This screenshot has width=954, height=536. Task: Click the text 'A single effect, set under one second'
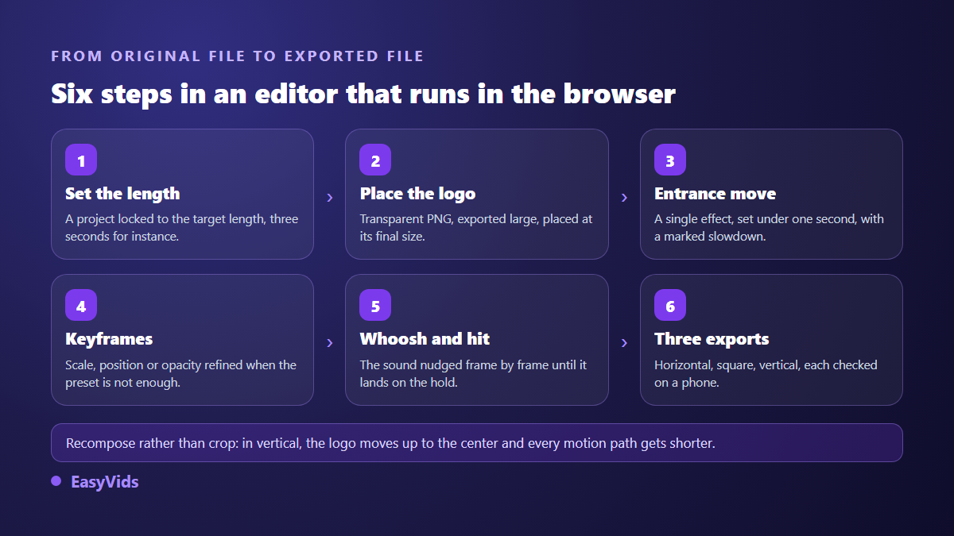pos(754,219)
